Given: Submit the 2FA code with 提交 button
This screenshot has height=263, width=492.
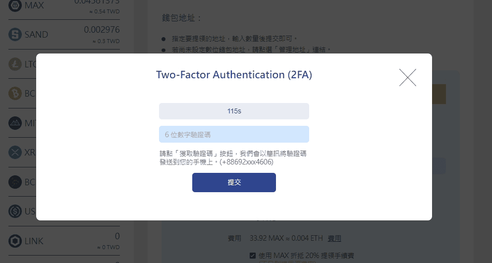Looking at the screenshot, I should point(234,182).
